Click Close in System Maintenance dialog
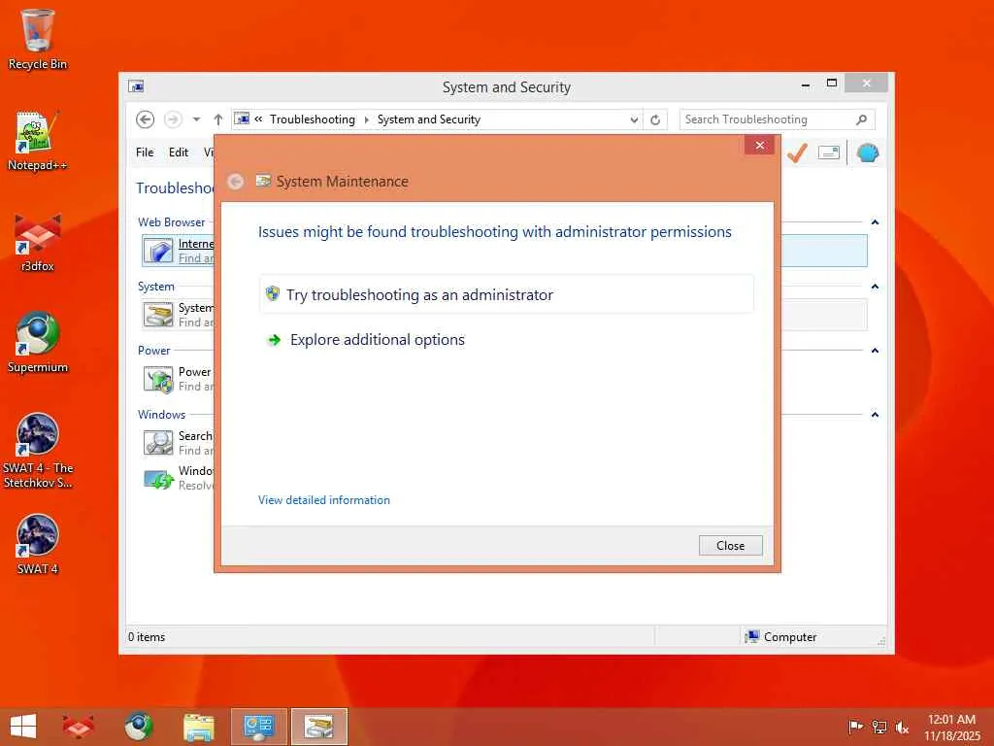This screenshot has width=994, height=746. click(x=730, y=546)
